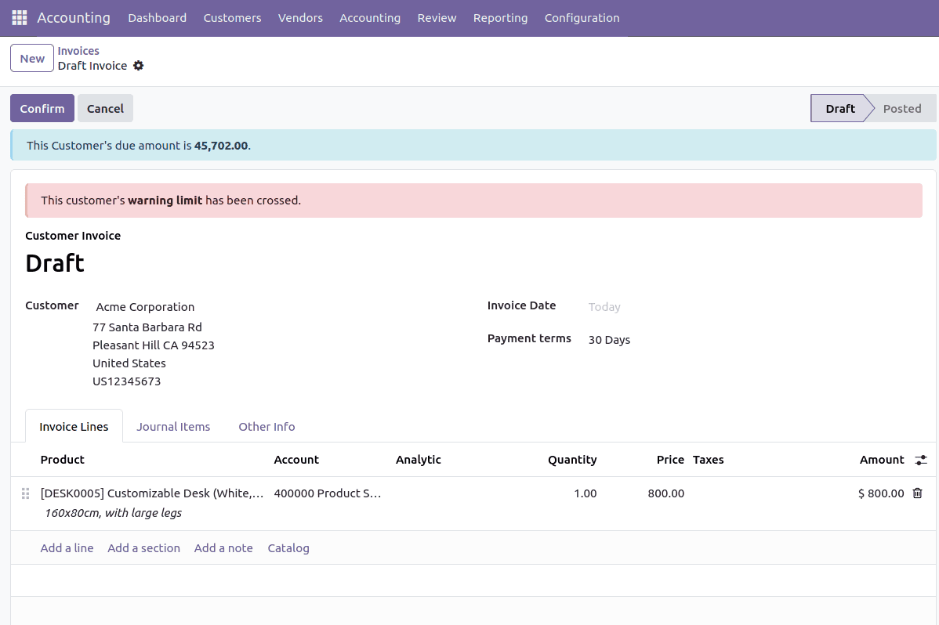
Task: Open the column settings adjust icon
Action: [921, 460]
